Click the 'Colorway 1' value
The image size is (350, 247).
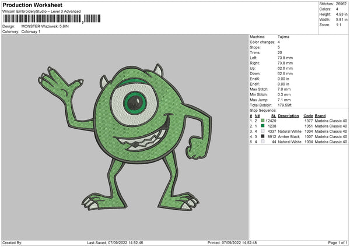tap(31, 31)
